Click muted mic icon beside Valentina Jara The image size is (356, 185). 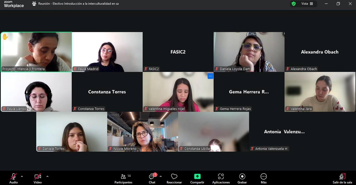click(288, 109)
